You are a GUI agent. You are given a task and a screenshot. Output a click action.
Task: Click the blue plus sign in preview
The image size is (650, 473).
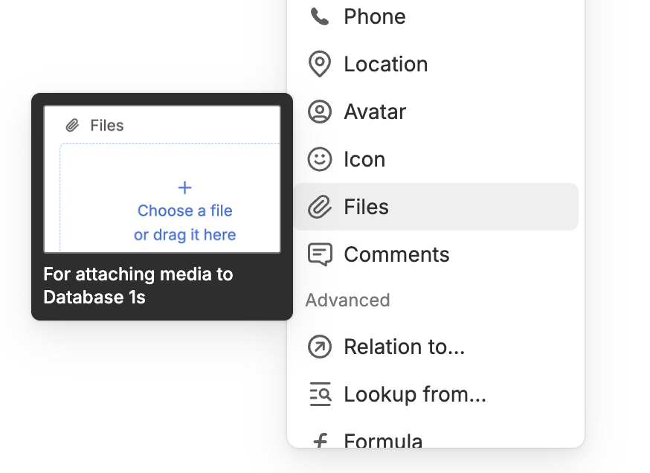185,188
